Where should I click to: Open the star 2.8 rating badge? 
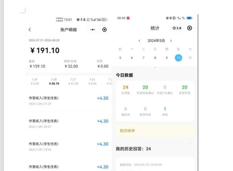(177, 28)
